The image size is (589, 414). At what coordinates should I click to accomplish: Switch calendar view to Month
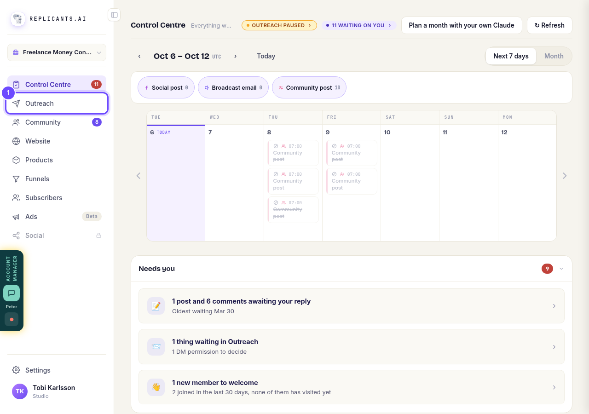(x=554, y=56)
